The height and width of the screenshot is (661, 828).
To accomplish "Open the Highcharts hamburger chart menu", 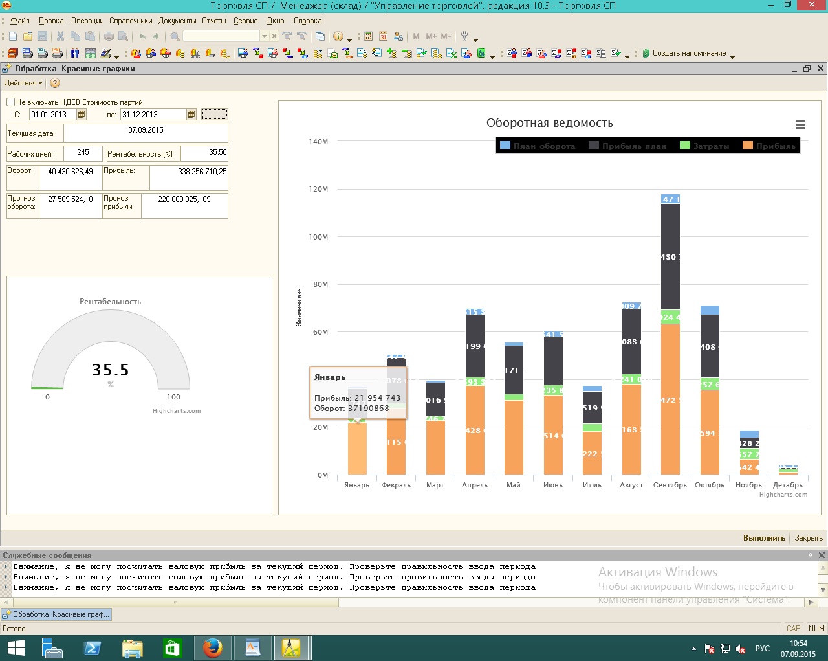I will (801, 125).
